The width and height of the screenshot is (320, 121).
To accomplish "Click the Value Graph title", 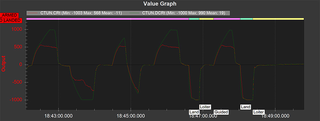I will tap(160, 4).
